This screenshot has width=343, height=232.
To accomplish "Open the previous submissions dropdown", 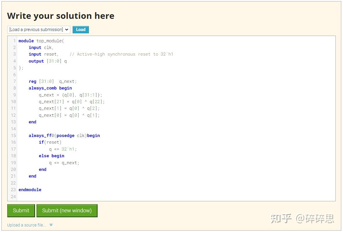I will [x=38, y=29].
